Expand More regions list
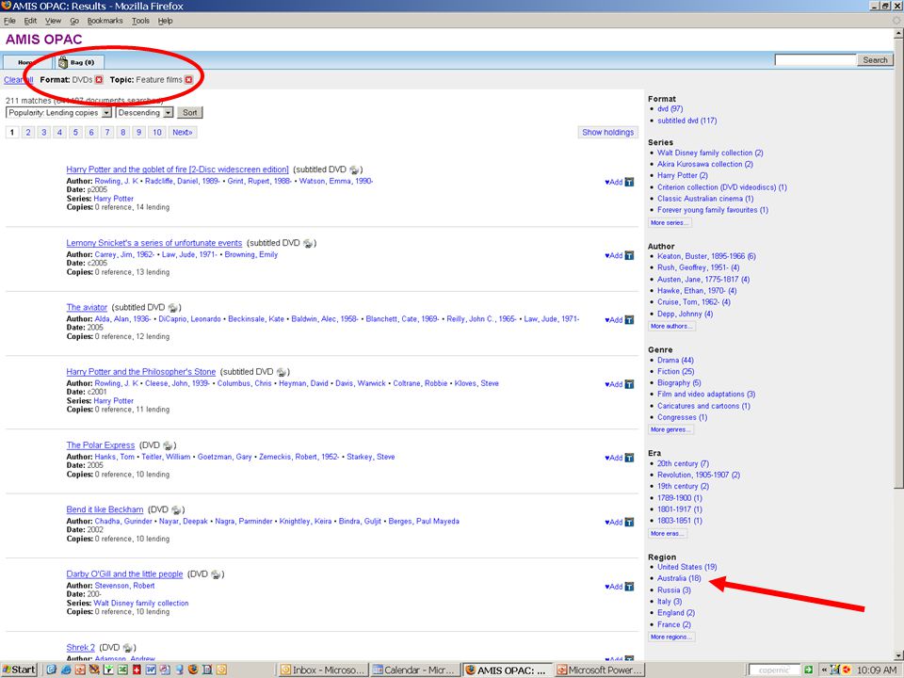Screen dimensions: 904x678 671,638
